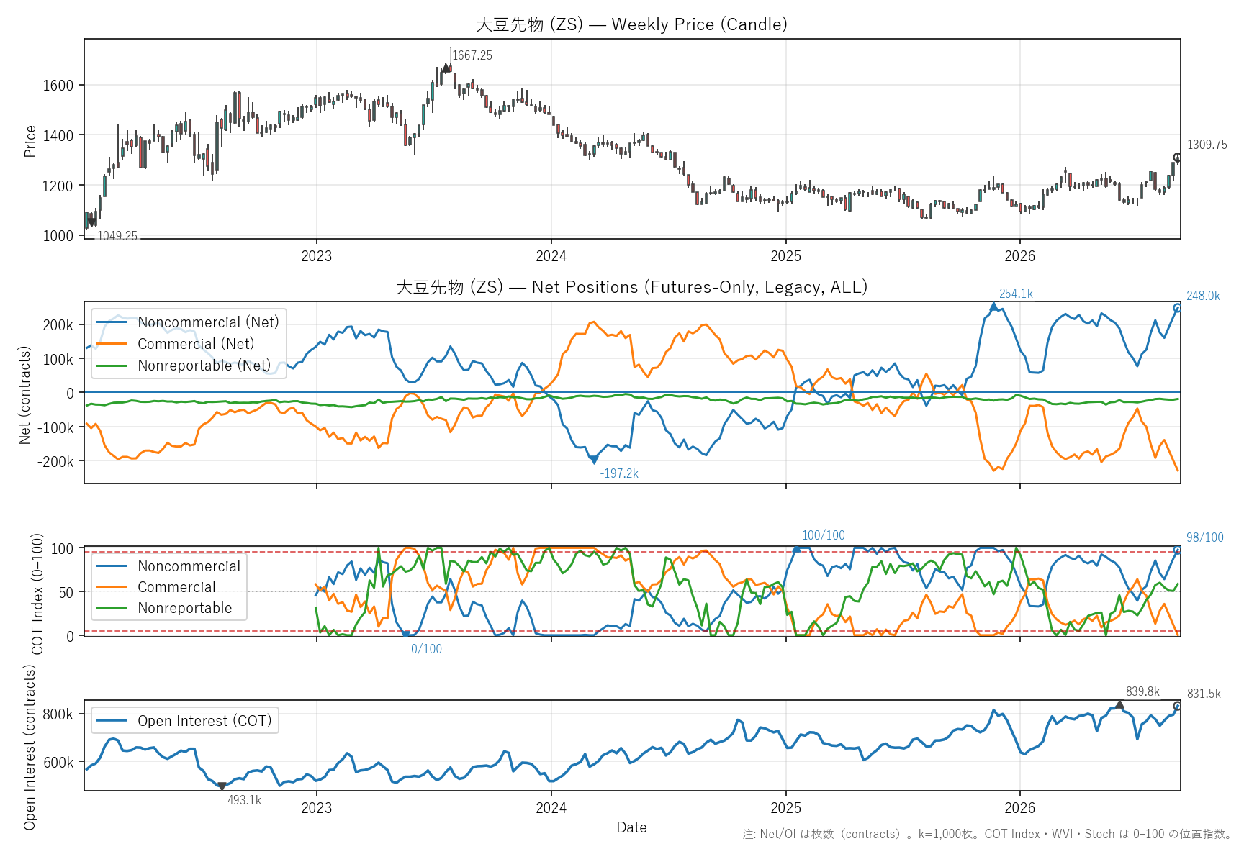Click the 1049.25 price low annotation
The width and height of the screenshot is (1244, 849).
[117, 236]
